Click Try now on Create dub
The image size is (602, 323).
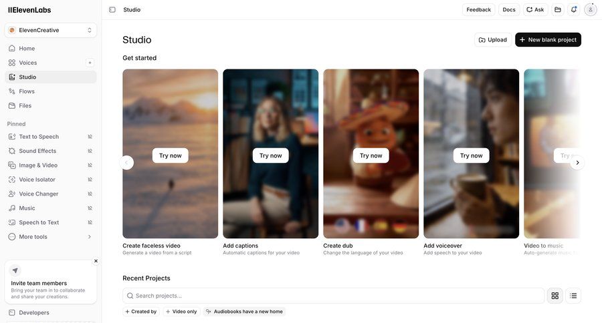[x=371, y=155]
